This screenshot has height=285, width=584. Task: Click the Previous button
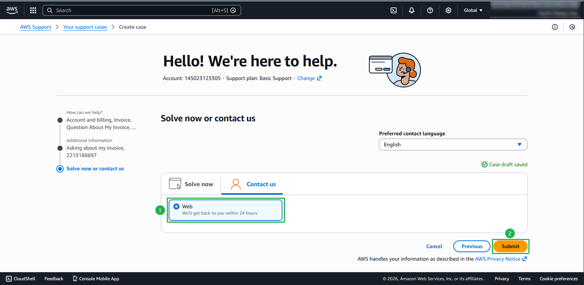tap(472, 246)
